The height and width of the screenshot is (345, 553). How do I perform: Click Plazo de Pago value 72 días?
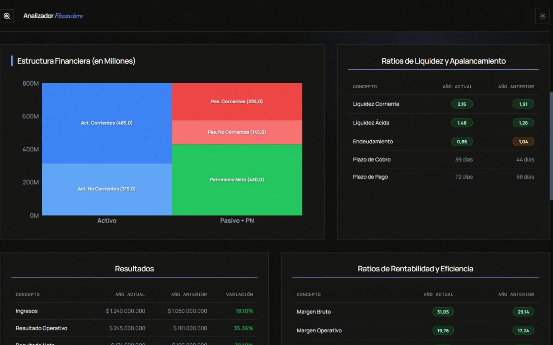(x=464, y=177)
